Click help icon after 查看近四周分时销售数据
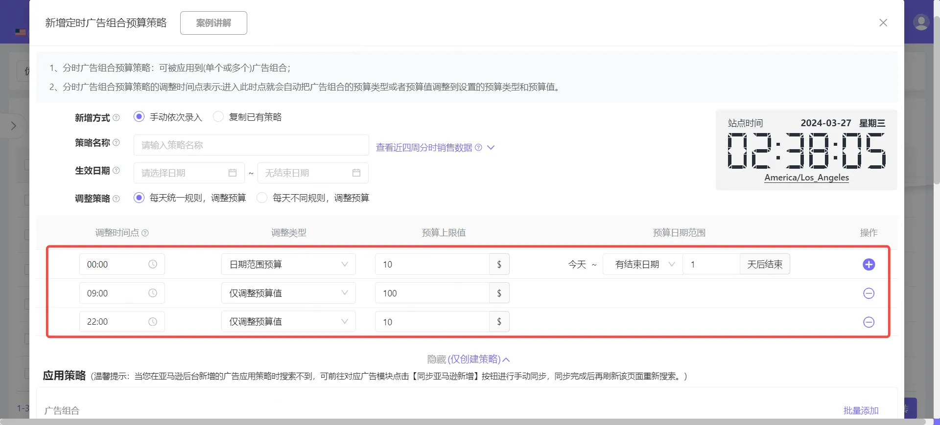The width and height of the screenshot is (940, 425). [x=478, y=147]
